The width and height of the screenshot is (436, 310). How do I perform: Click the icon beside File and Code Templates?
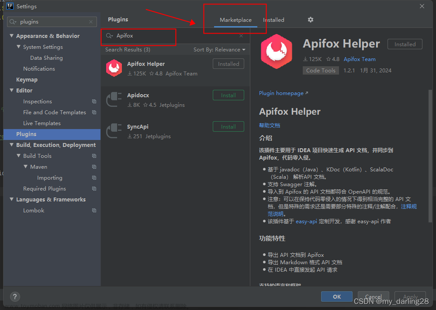pyautogui.click(x=94, y=112)
